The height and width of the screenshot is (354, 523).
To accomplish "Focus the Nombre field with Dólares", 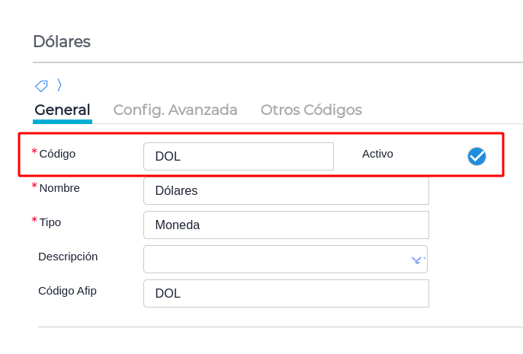I will [x=286, y=190].
